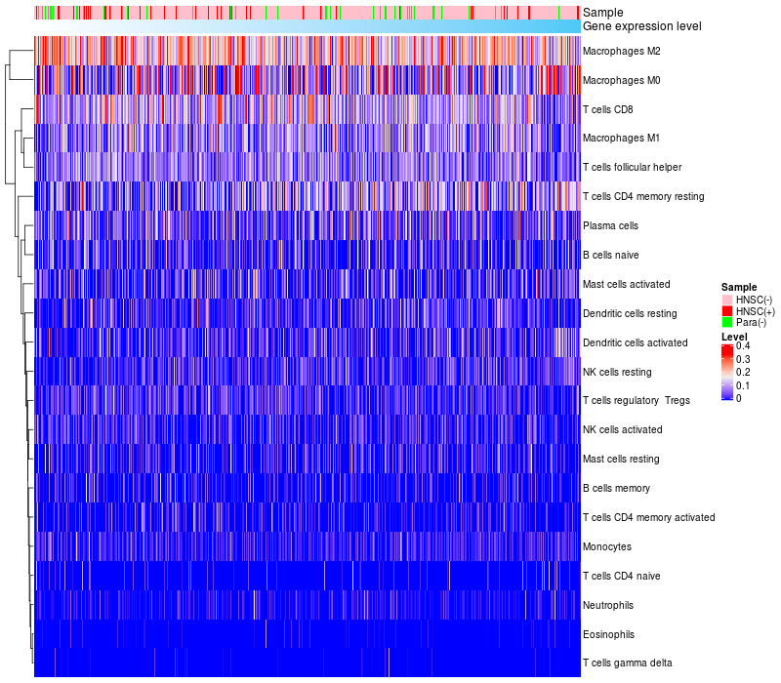Click the pink HNSC(-) legend swatch
Image resolution: width=781 pixels, height=683 pixels.
727,299
